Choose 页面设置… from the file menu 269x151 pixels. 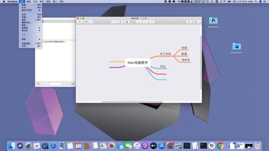point(31,44)
